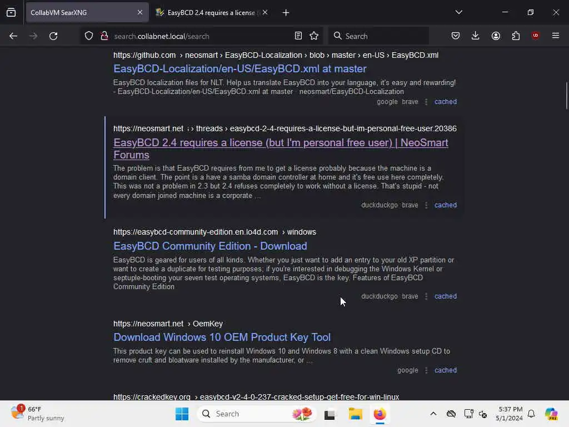This screenshot has width=569, height=427.
Task: Click the neosmart.net OemKey URL text
Action: click(x=168, y=324)
